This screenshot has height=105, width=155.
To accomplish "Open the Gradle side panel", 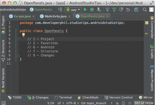I will pos(152,52).
